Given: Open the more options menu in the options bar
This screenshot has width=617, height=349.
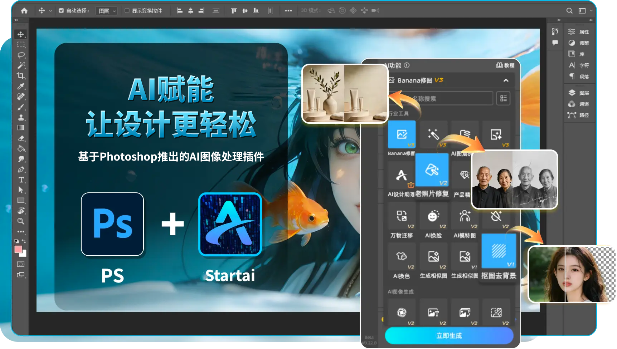Looking at the screenshot, I should [x=288, y=11].
